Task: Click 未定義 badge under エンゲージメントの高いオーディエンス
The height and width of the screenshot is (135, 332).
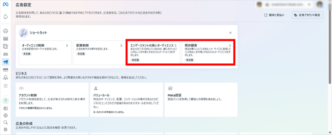Action: pos(135,60)
